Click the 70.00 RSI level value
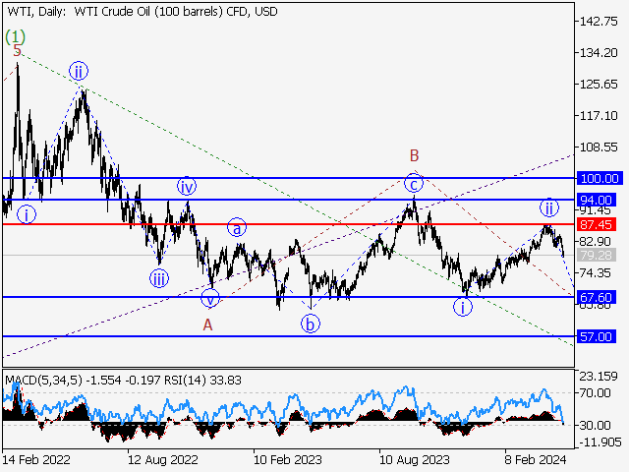 coord(596,393)
